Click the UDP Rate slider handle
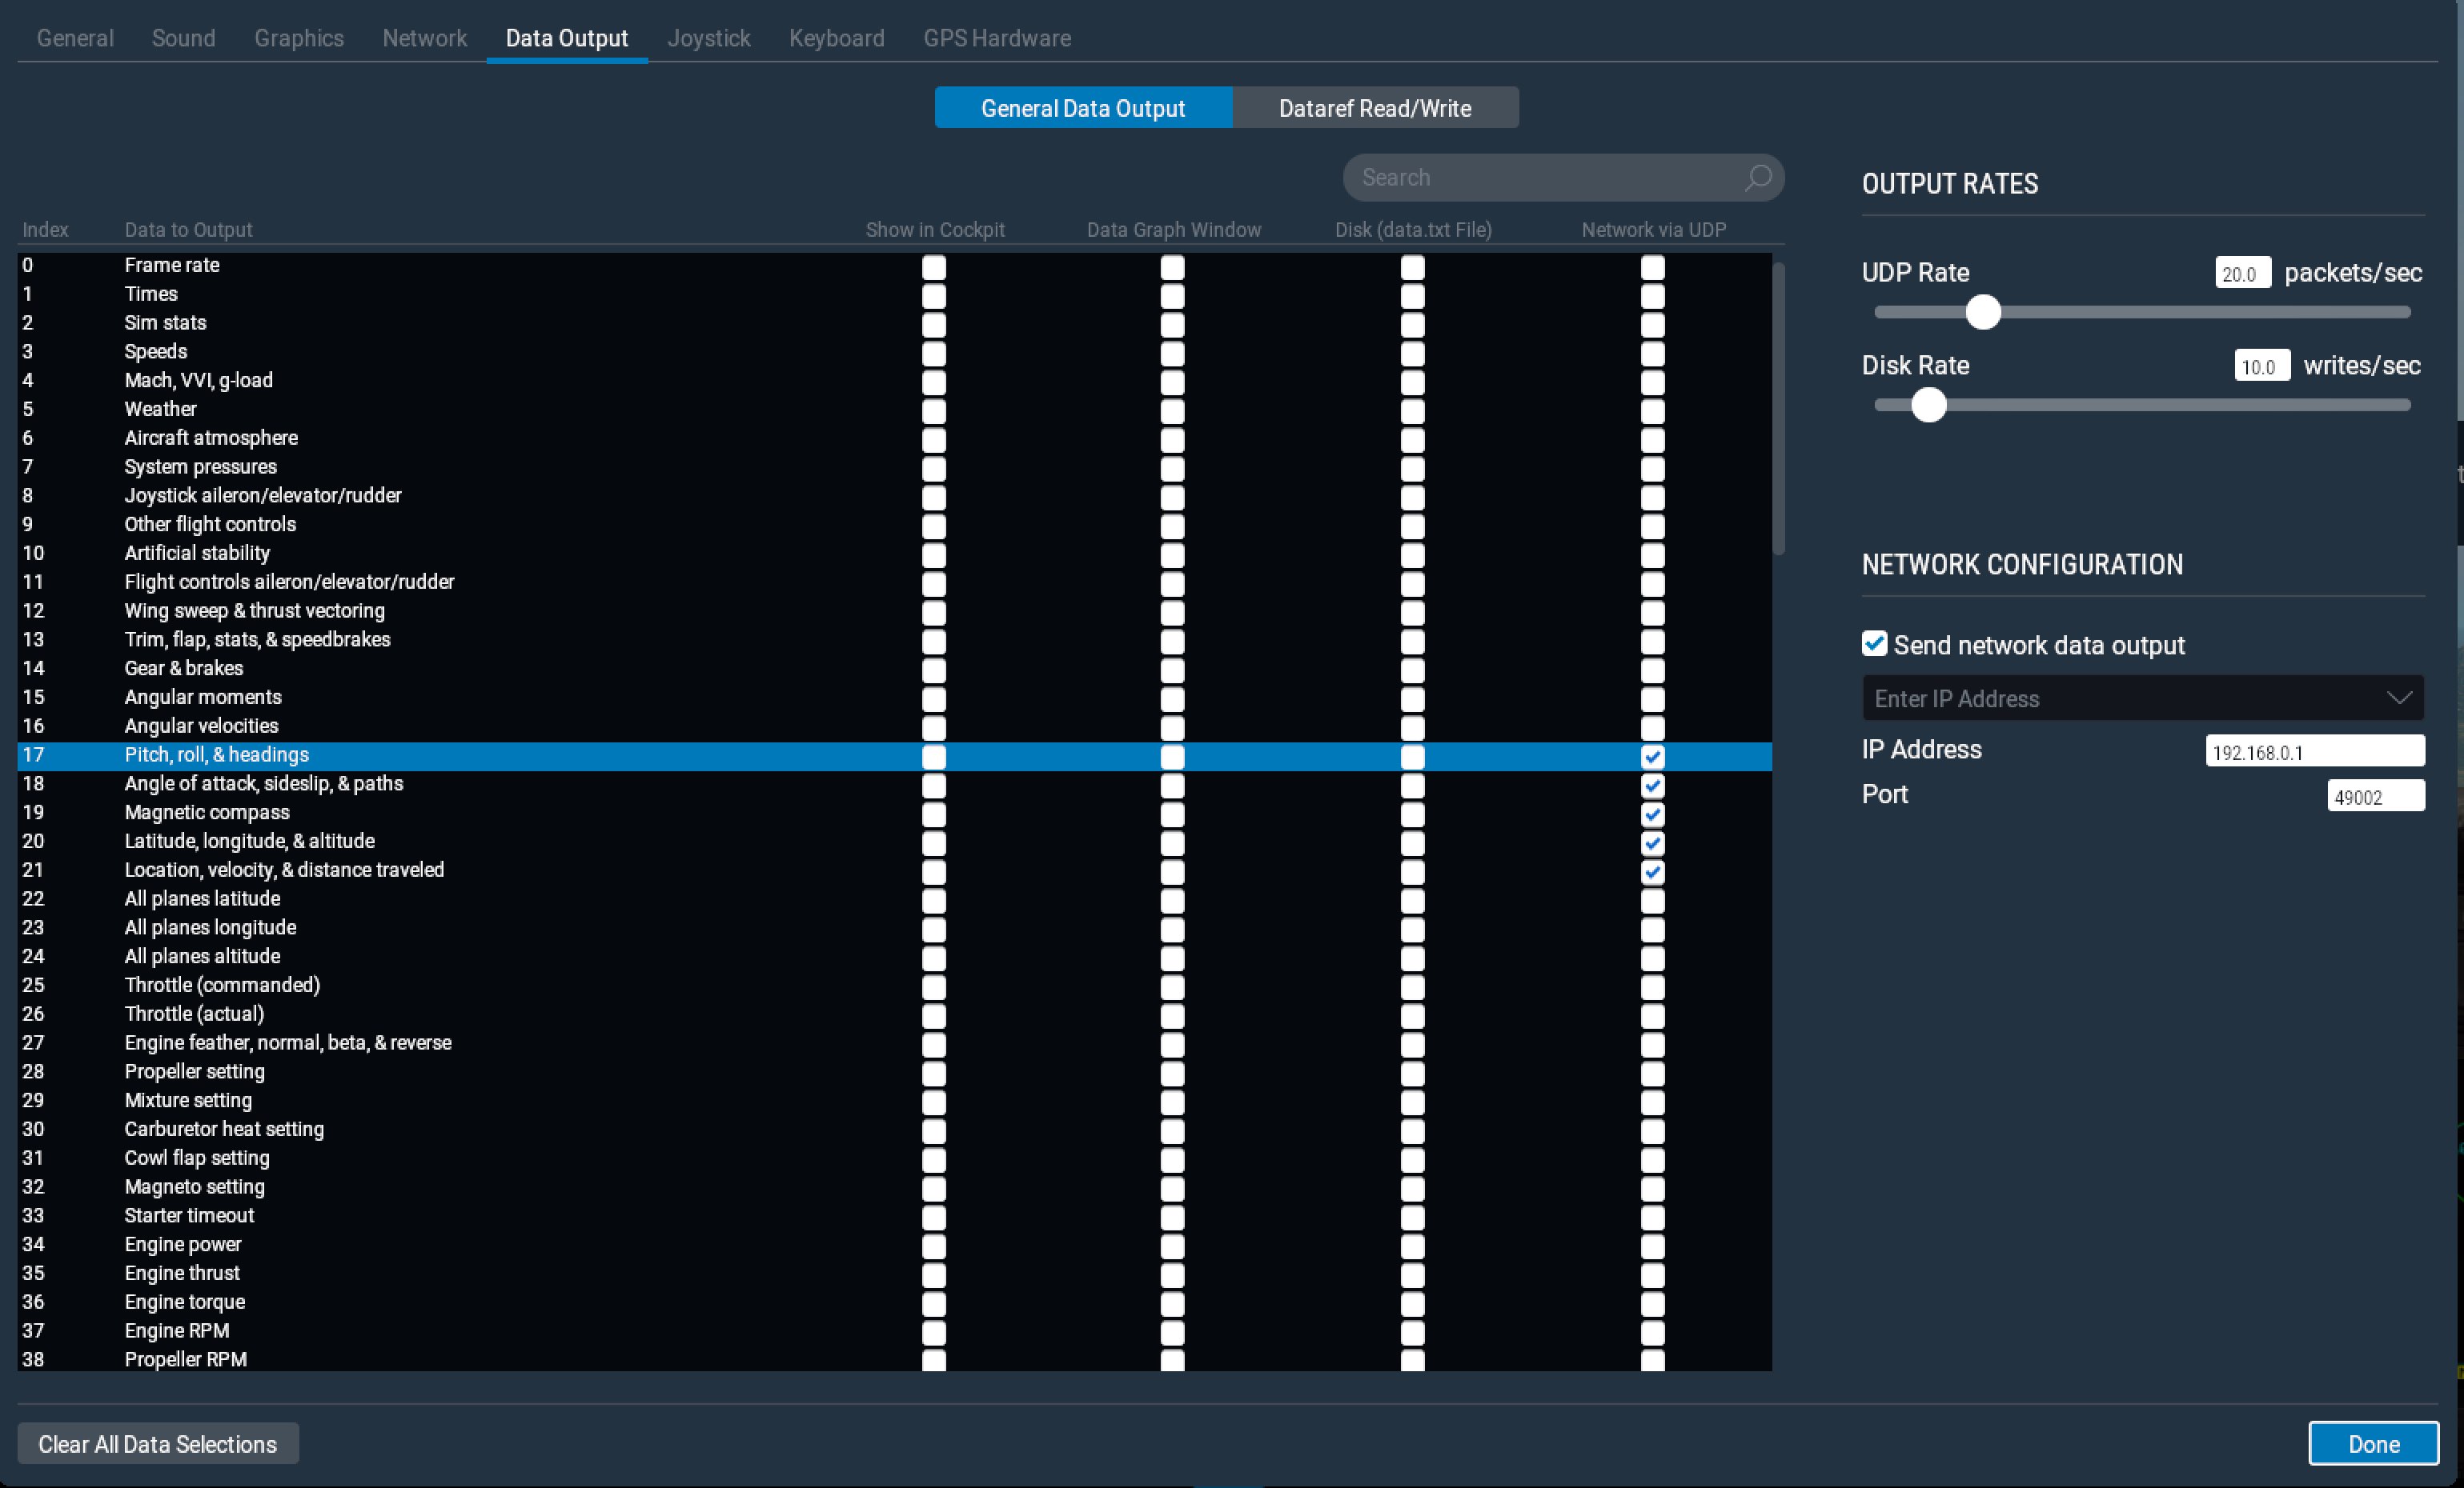Viewport: 2464px width, 1488px height. tap(1982, 312)
